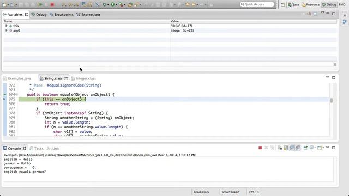Click the Search flashlight toolbar icon
The image size is (349, 196).
[x=136, y=4]
